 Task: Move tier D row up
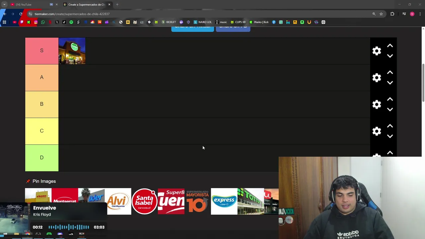click(x=390, y=153)
